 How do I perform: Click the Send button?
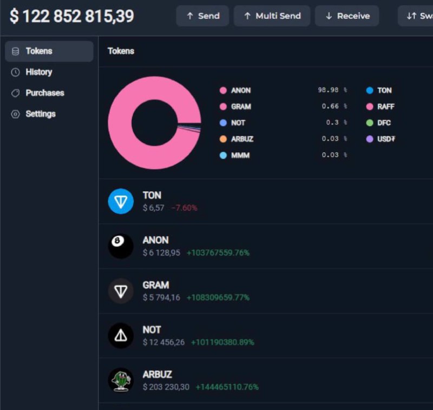click(x=202, y=16)
